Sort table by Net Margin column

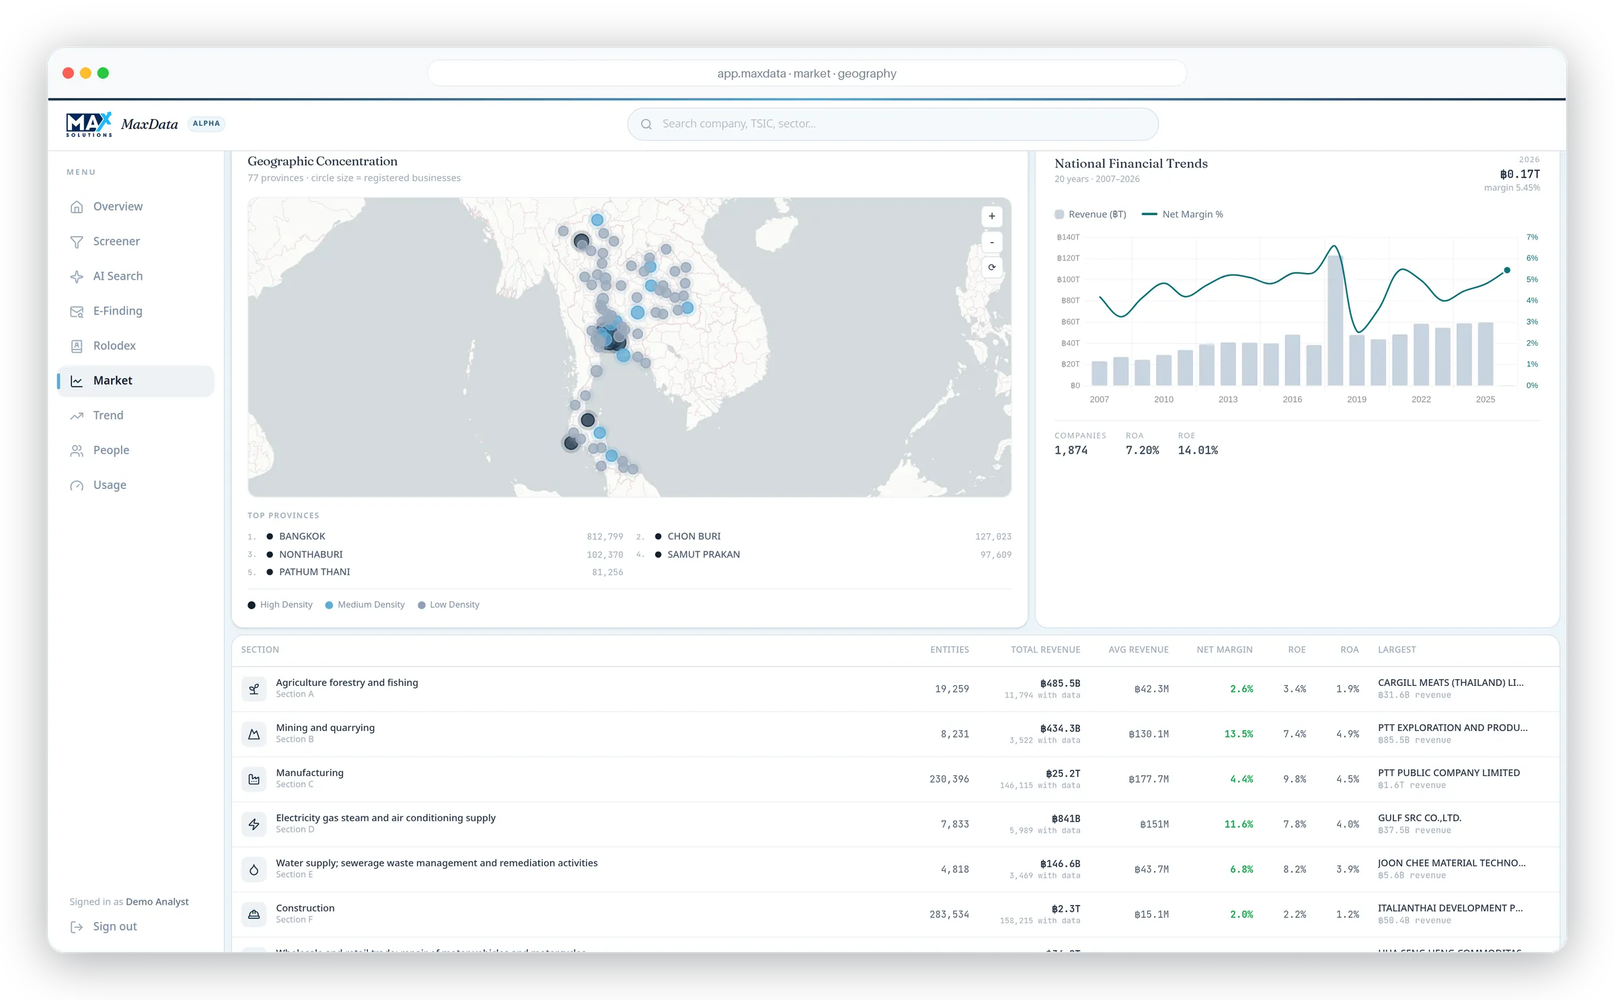1224,650
